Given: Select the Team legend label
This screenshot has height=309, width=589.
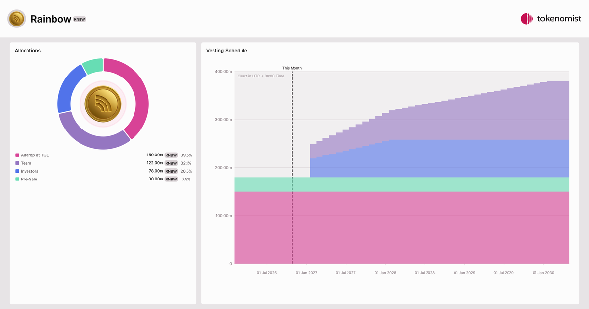Looking at the screenshot, I should pos(26,163).
